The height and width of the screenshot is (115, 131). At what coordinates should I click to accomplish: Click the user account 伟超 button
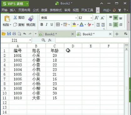coord(107,10)
